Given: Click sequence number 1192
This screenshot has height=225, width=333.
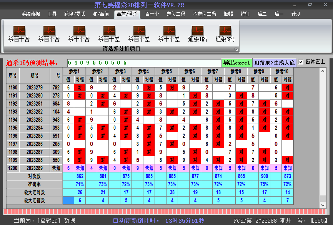Looking at the screenshot, I should point(13,104).
